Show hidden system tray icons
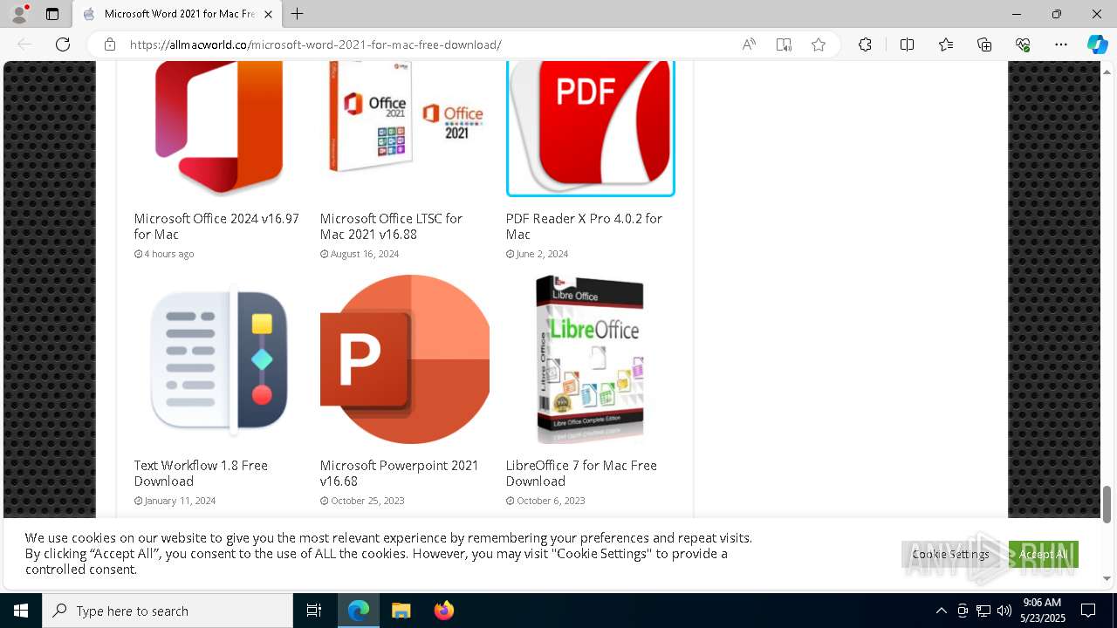 point(941,611)
